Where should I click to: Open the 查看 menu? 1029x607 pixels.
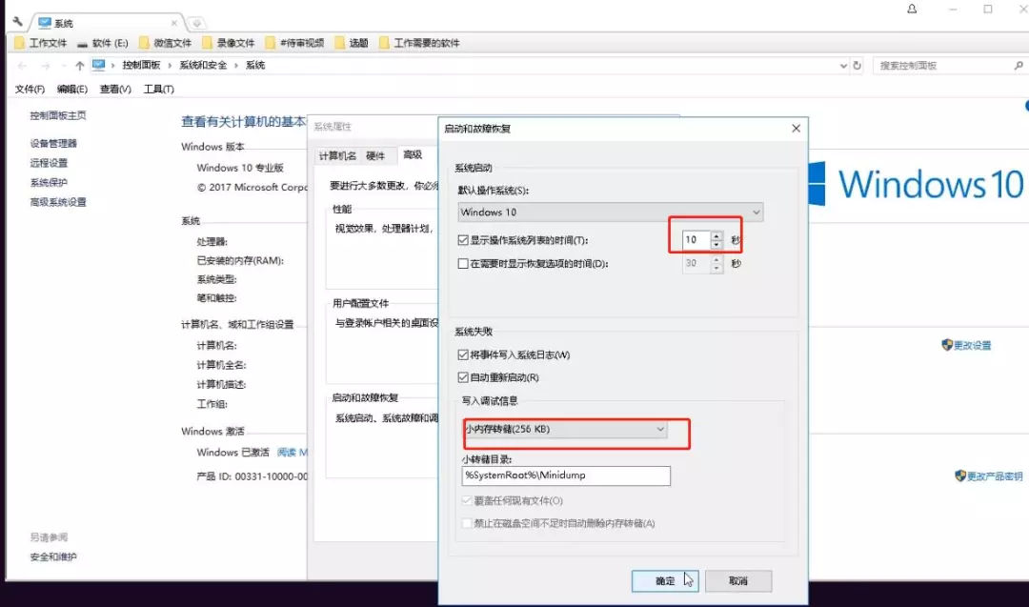click(113, 88)
